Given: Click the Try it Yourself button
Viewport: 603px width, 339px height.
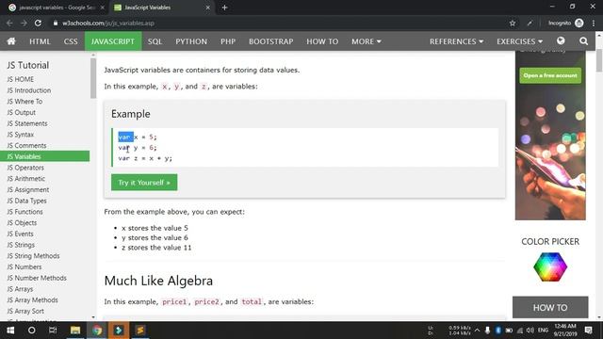Looking at the screenshot, I should [x=144, y=182].
